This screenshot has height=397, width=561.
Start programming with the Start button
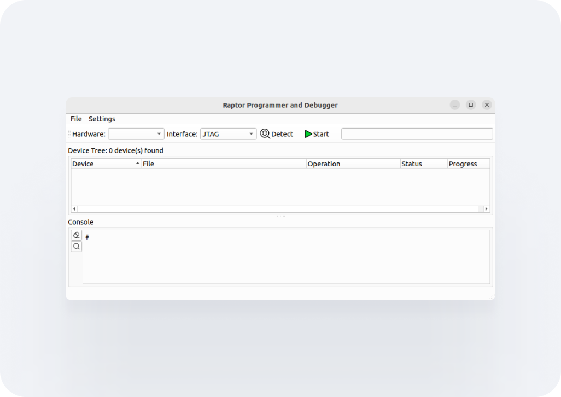317,134
